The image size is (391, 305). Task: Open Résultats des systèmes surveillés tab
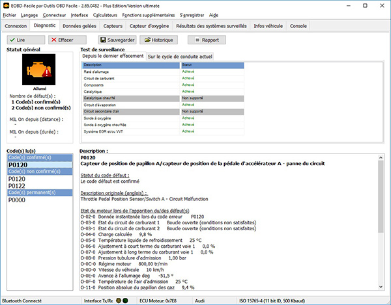(211, 26)
